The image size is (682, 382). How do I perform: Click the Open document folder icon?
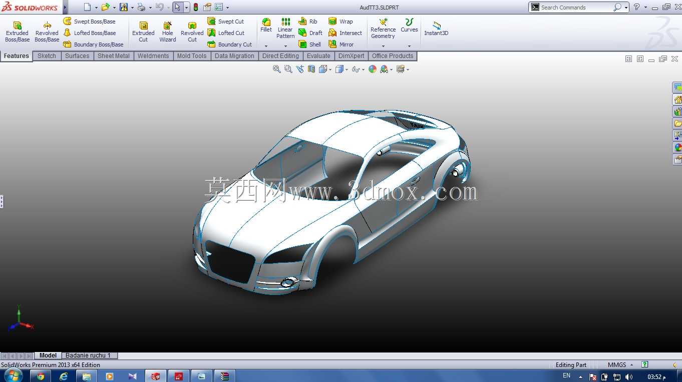(x=105, y=7)
